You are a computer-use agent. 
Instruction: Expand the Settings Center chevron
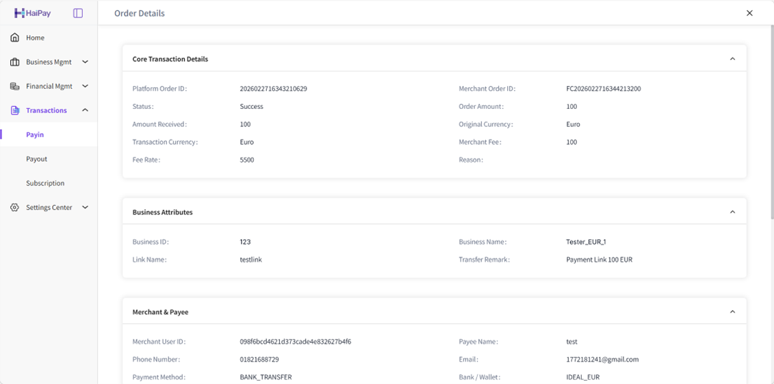85,207
